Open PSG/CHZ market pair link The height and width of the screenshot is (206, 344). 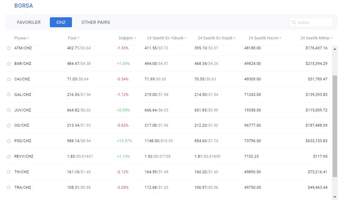tap(23, 141)
